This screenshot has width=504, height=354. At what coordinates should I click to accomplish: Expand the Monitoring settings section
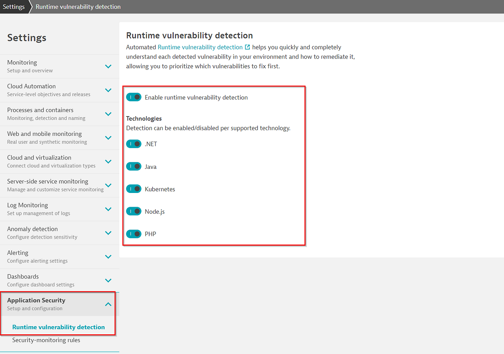point(108,66)
